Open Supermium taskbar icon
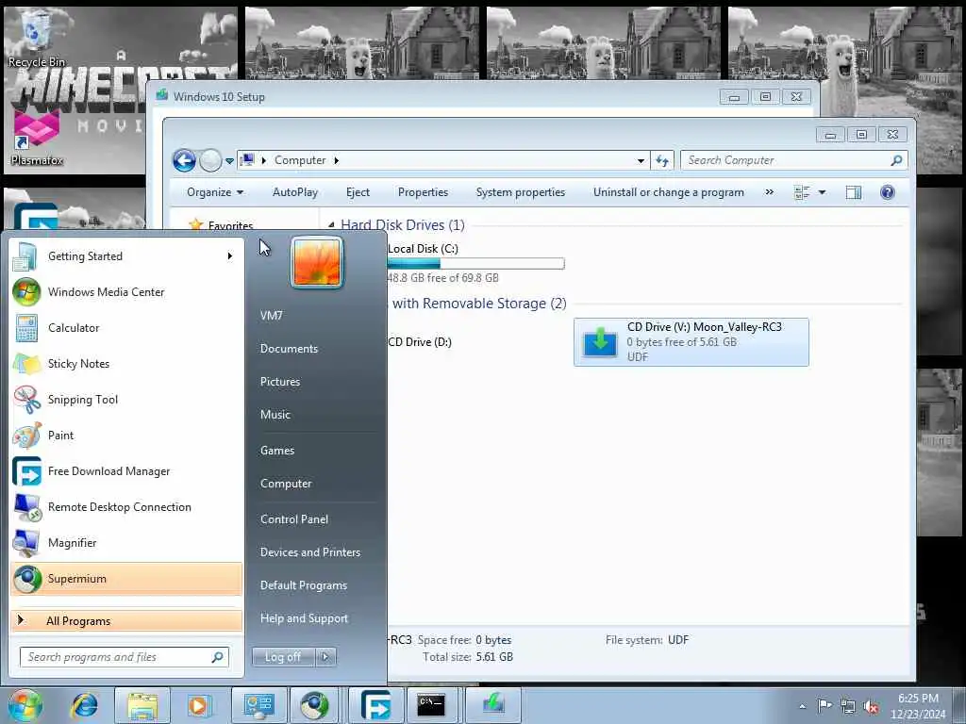This screenshot has height=724, width=966. pos(315,705)
